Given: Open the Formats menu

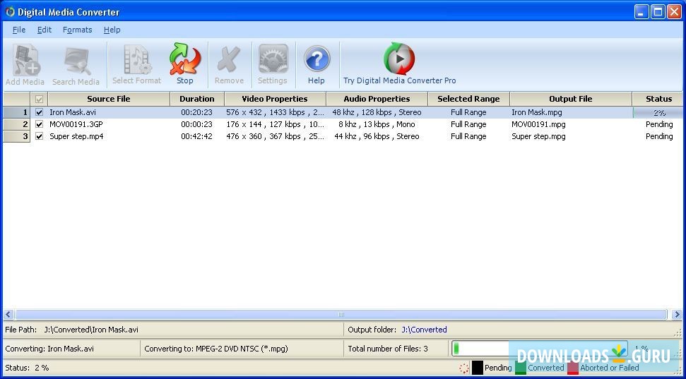Looking at the screenshot, I should 78,30.
